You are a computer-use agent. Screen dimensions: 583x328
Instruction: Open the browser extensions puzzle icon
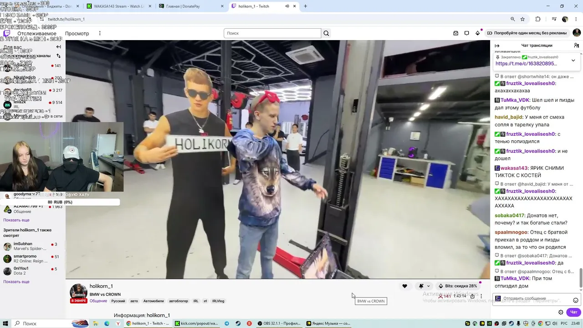click(x=538, y=19)
